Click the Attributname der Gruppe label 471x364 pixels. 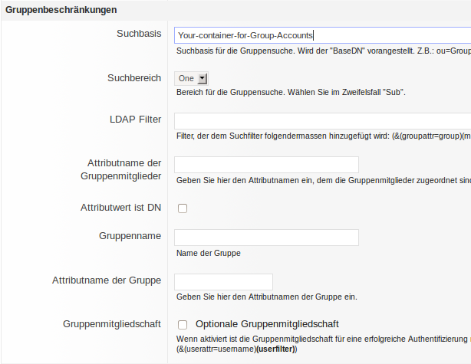tap(107, 280)
